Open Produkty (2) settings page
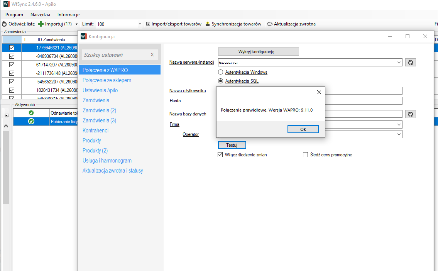 [95, 151]
